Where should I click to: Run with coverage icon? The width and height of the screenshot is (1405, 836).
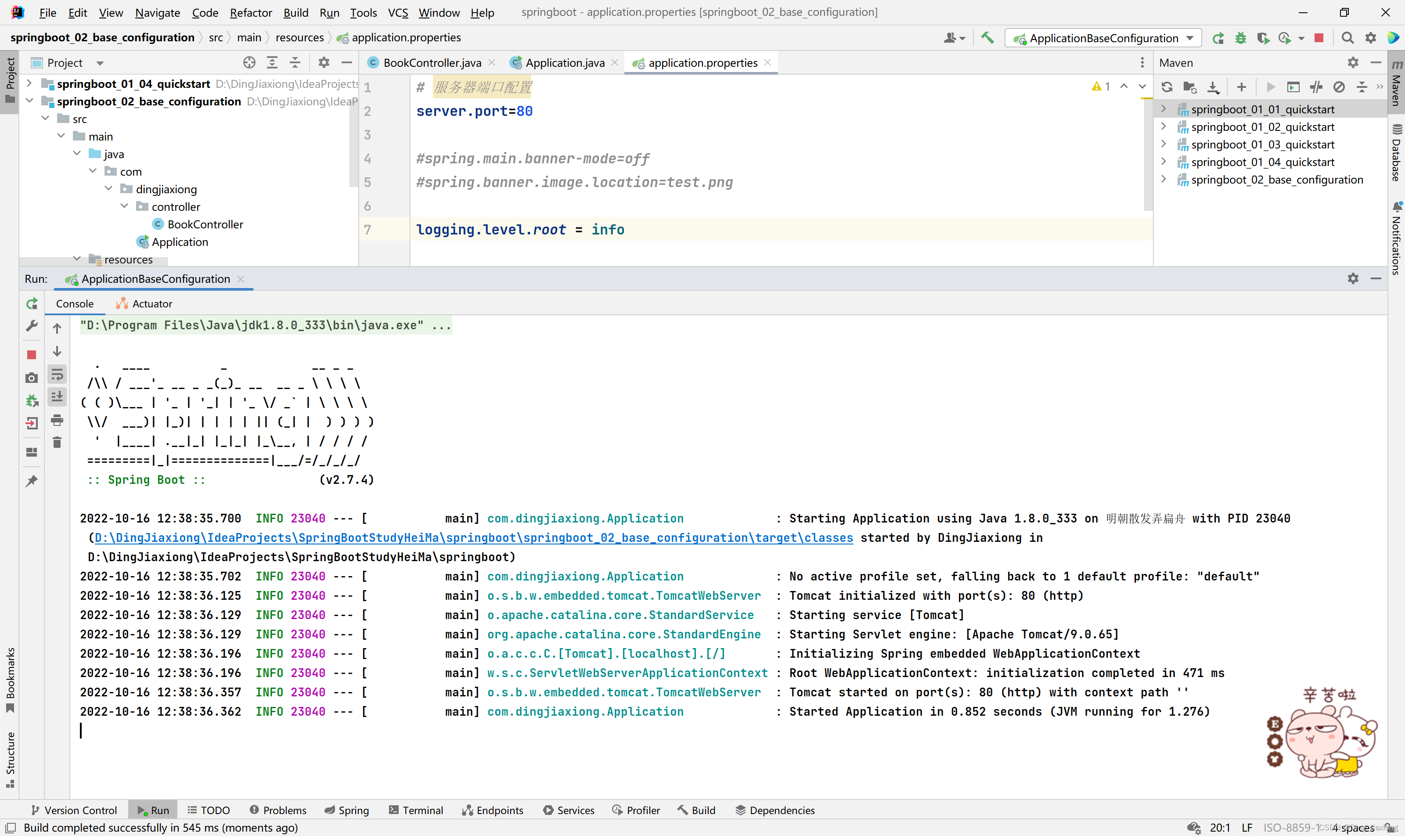tap(1263, 38)
